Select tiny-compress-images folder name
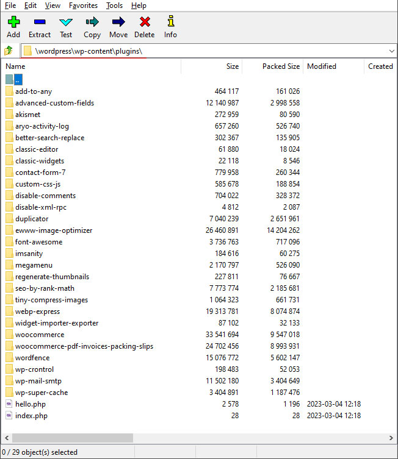 tap(52, 300)
